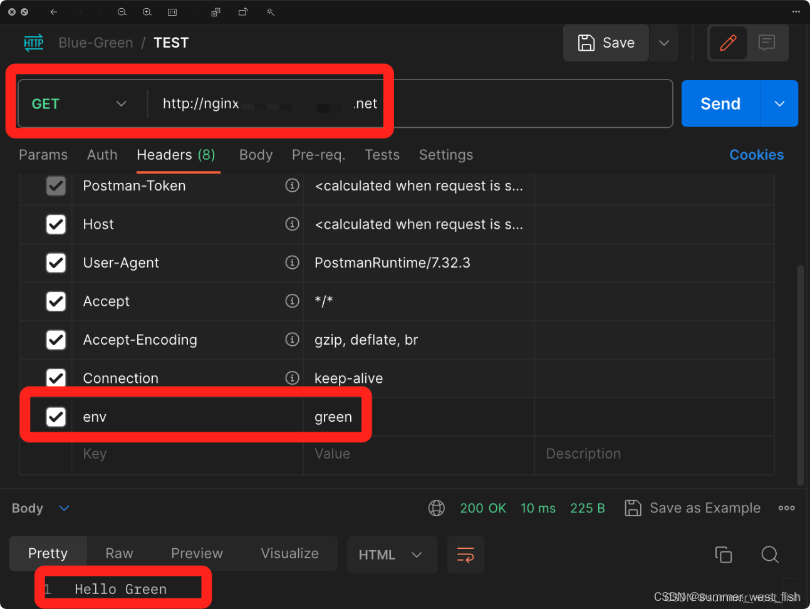
Task: Click the magic wand icon in the top toolbar
Action: (271, 12)
